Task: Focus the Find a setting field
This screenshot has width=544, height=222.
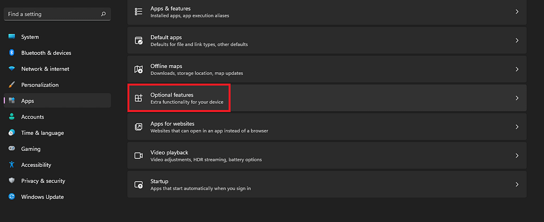Action: point(57,14)
